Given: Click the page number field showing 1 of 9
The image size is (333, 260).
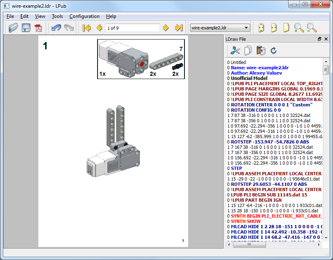Looking at the screenshot, I should point(132,28).
